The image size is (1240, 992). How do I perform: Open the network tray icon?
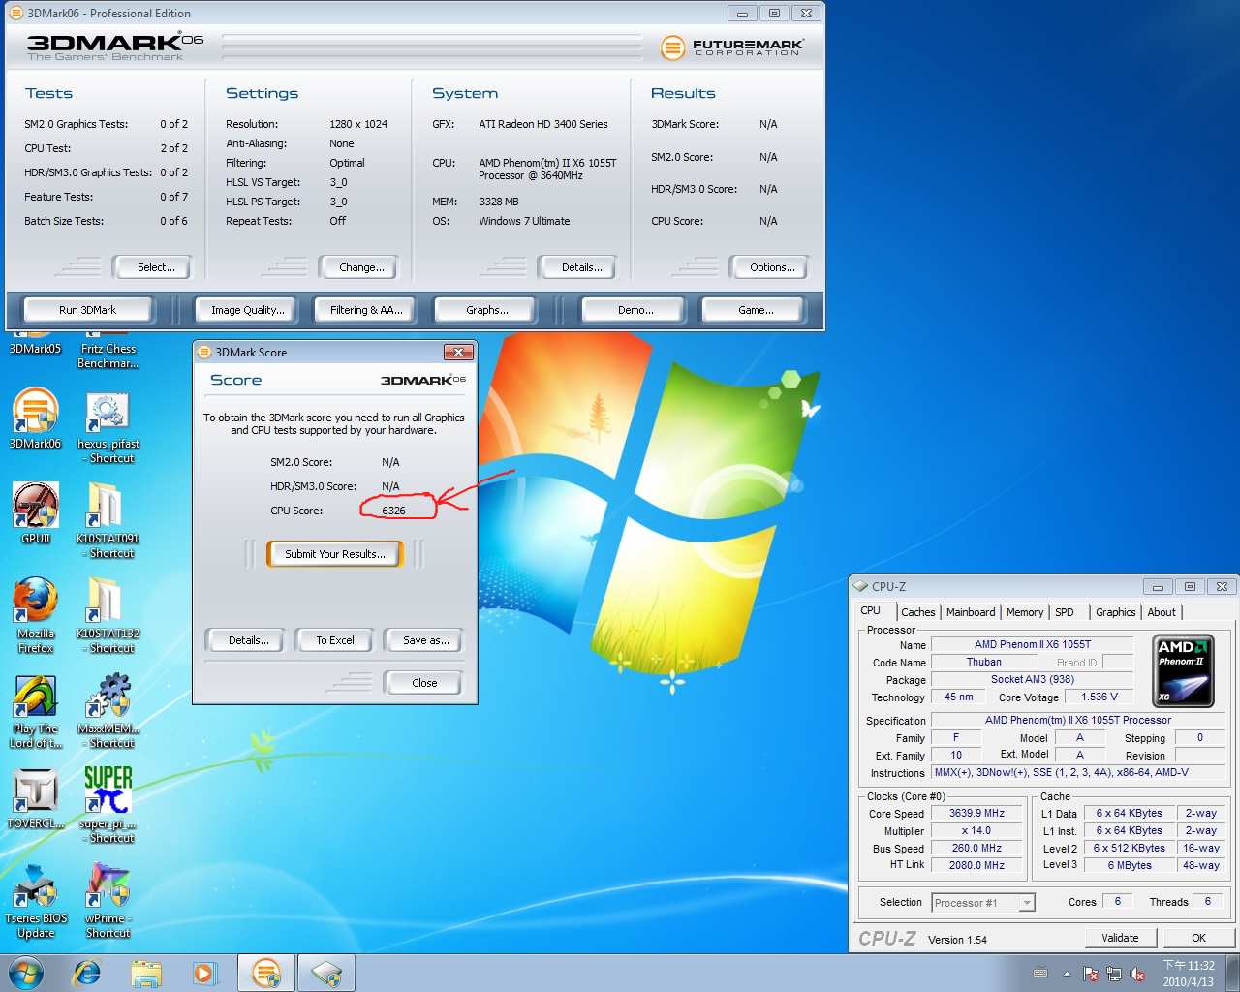1114,974
